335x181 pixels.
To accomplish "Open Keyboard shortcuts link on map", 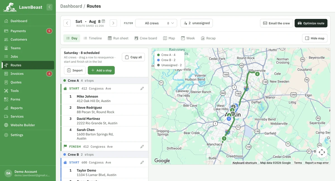I will tap(245, 163).
